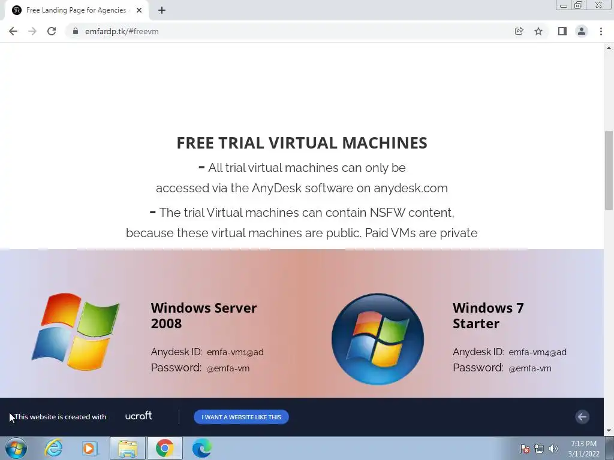This screenshot has height=460, width=614.
Task: Open the volume speaker tray icon
Action: [x=553, y=449]
